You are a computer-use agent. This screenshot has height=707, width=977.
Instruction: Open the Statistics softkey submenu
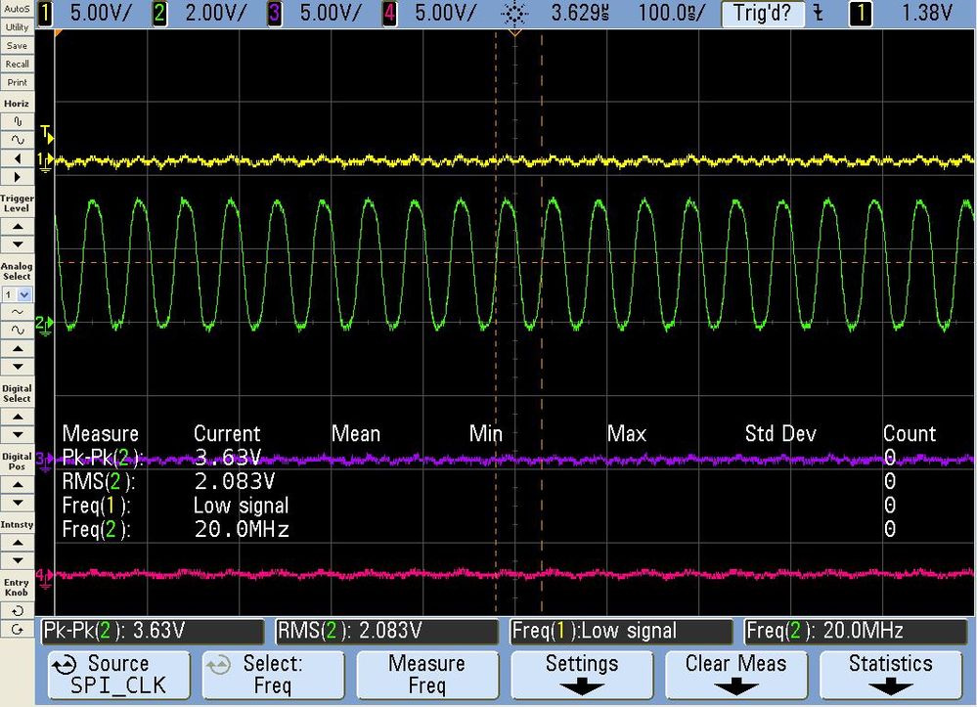(x=890, y=676)
